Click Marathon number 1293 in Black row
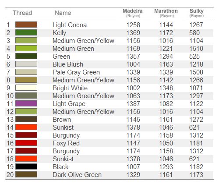 click(x=166, y=167)
